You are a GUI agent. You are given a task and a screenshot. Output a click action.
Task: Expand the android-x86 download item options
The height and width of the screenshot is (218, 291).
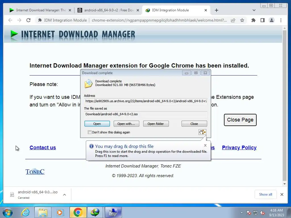65,195
